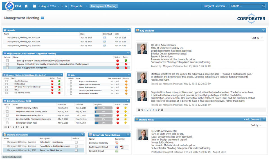Image resolution: width=270 pixels, height=159 pixels.
Task: Click the Search input field
Action: point(246,6)
